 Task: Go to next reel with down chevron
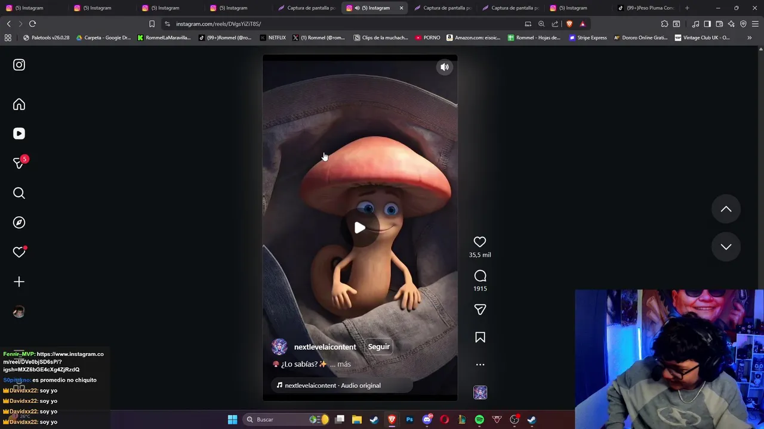(726, 247)
